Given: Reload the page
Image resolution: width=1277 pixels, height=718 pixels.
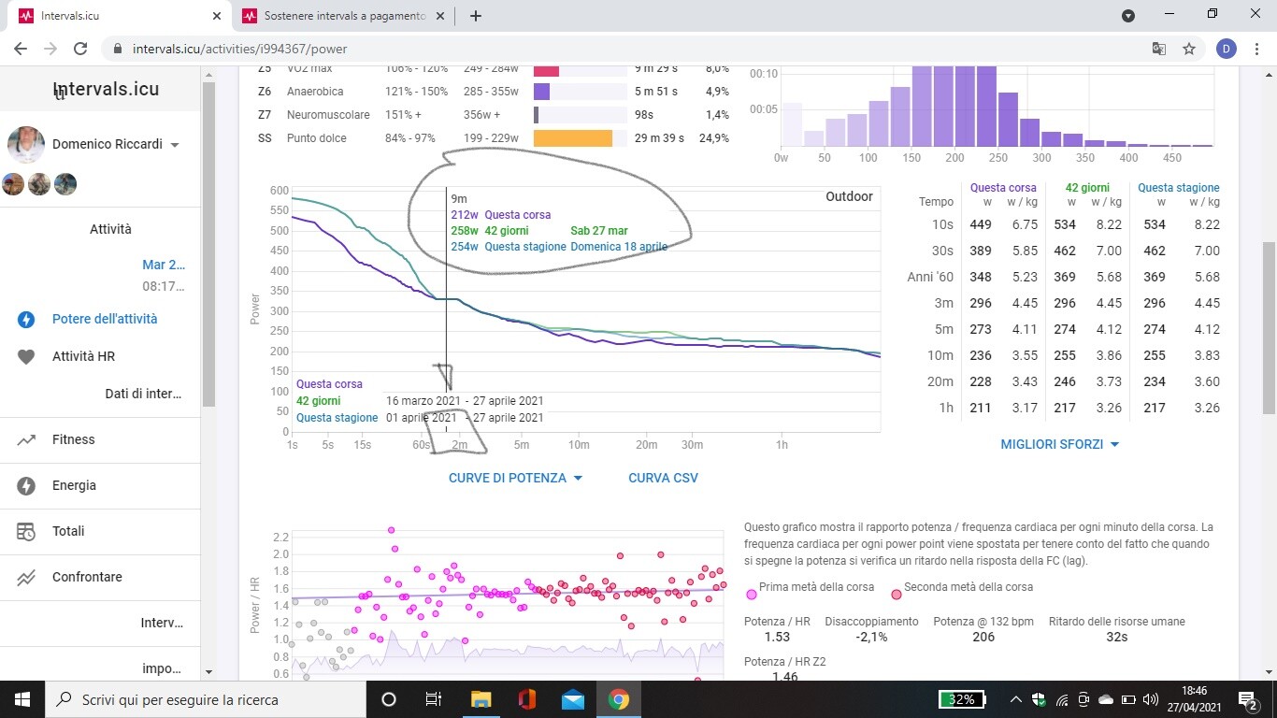Looking at the screenshot, I should [x=80, y=49].
